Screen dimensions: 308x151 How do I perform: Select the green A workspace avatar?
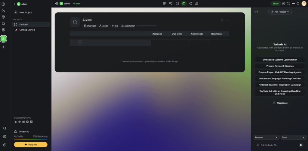click(3, 39)
